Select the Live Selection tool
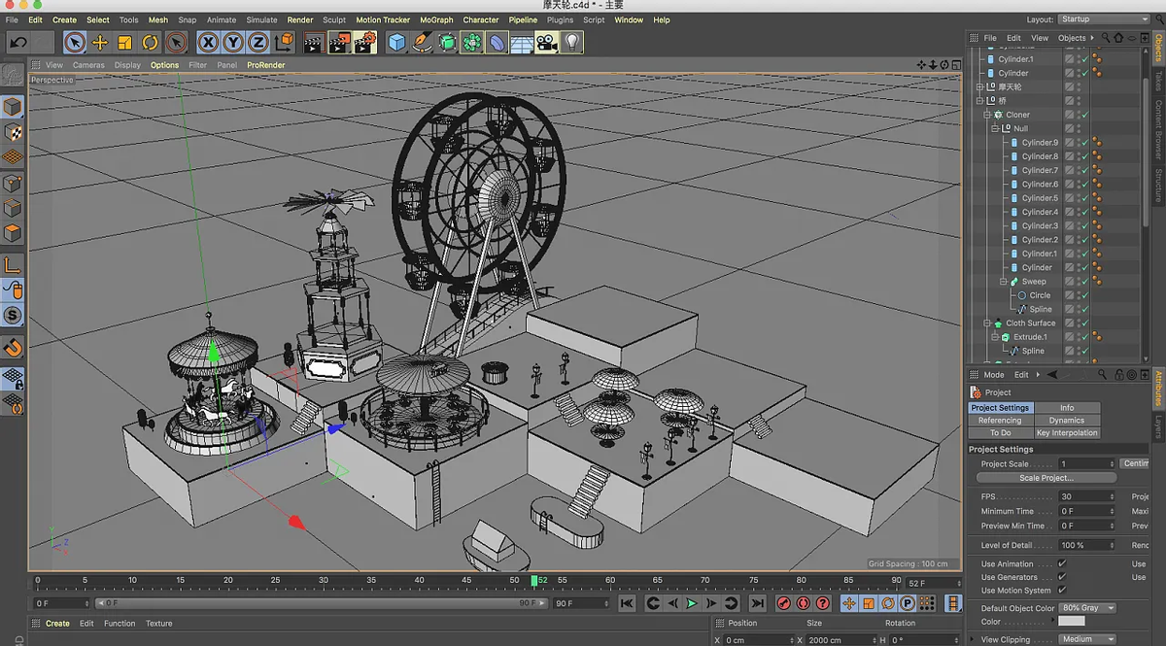This screenshot has height=646, width=1166. click(75, 42)
